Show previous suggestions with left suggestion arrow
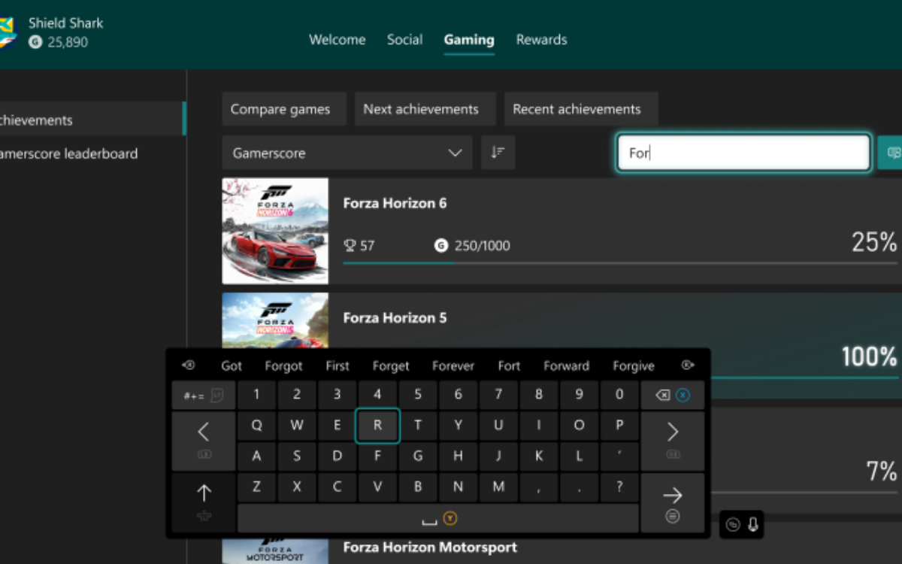 click(x=189, y=365)
